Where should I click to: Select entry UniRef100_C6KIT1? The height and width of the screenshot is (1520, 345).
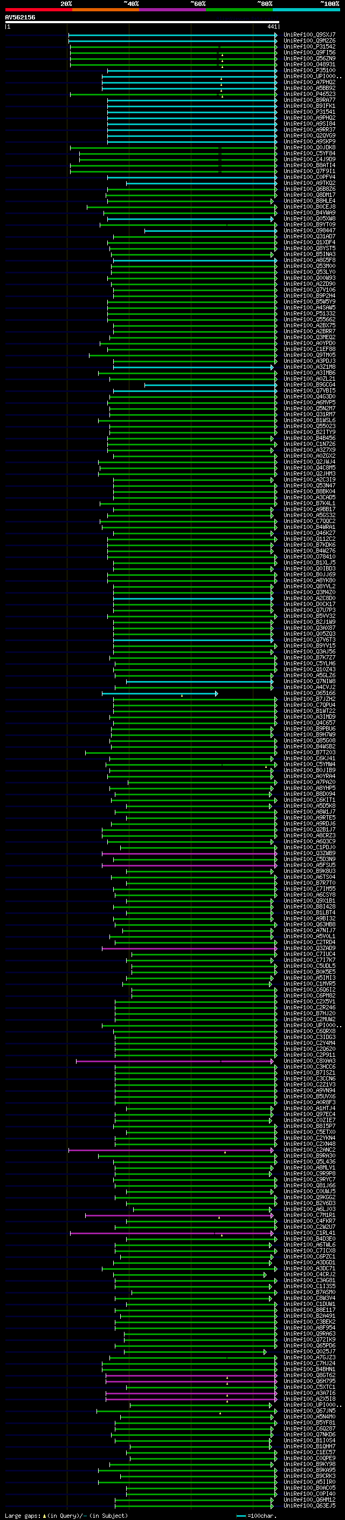tap(309, 800)
